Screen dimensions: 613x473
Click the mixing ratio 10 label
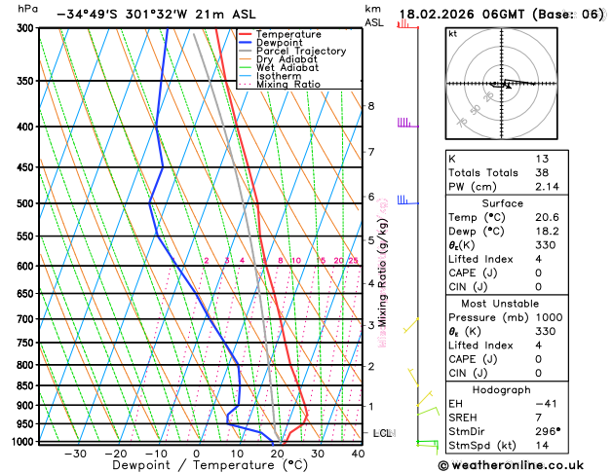pos(296,260)
